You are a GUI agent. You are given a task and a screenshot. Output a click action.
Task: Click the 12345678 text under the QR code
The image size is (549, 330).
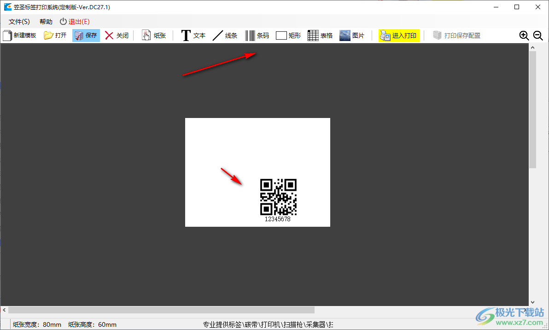pyautogui.click(x=278, y=219)
